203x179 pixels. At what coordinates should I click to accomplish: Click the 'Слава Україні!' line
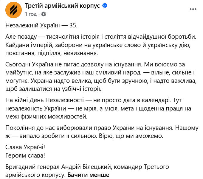click(25, 147)
